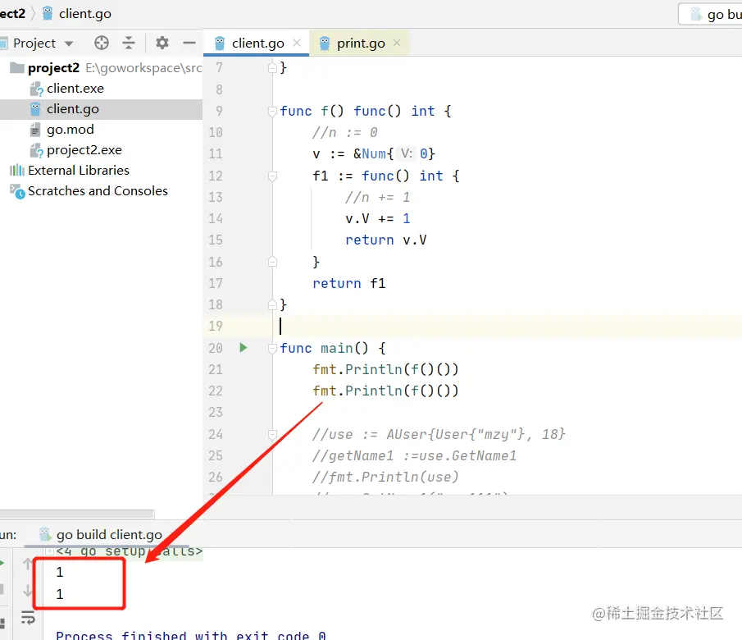
Task: Click 'return f1' on line 17
Action: 349,283
